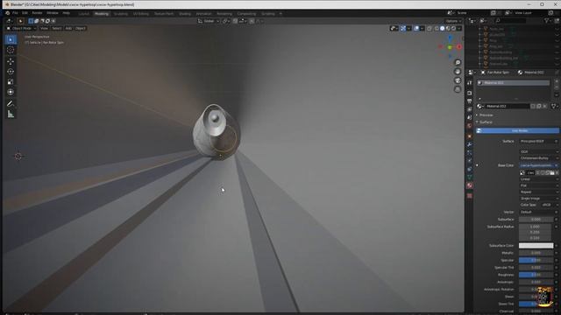Open the Material properties tab icon
This screenshot has width=561, height=315.
tap(470, 185)
